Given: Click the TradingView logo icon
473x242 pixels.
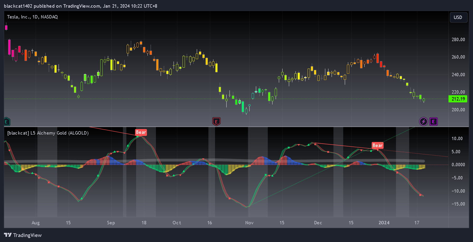Looking at the screenshot, I should click(8, 235).
